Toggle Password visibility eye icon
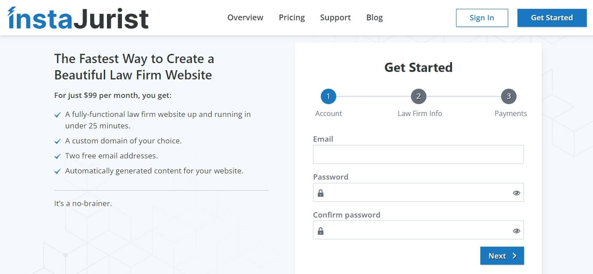The width and height of the screenshot is (593, 274). pos(516,193)
